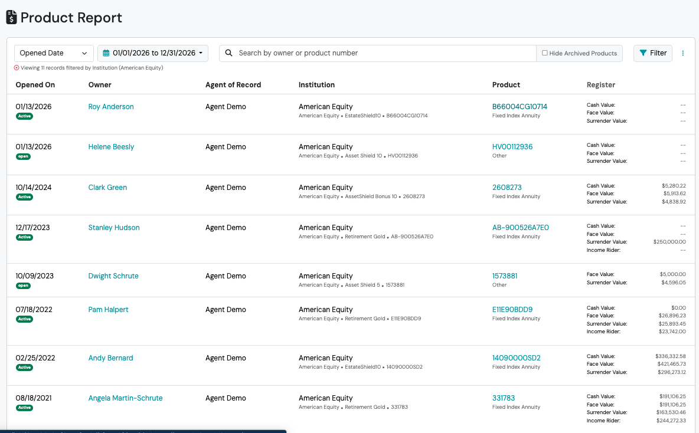Image resolution: width=699 pixels, height=433 pixels.
Task: Click the $250,000.00 surrender value
Action: point(669,242)
